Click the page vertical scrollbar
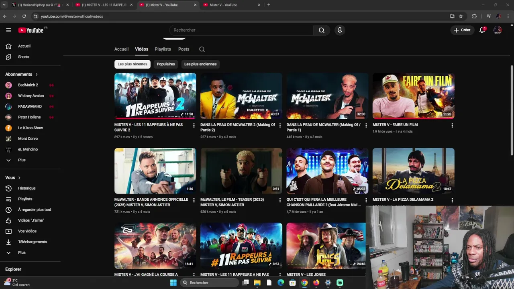The width and height of the screenshot is (514, 289). (512, 110)
